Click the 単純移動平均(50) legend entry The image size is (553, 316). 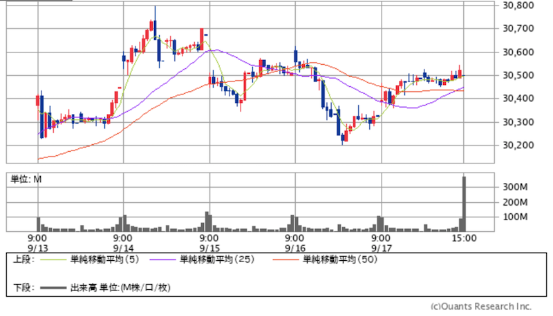click(x=340, y=259)
